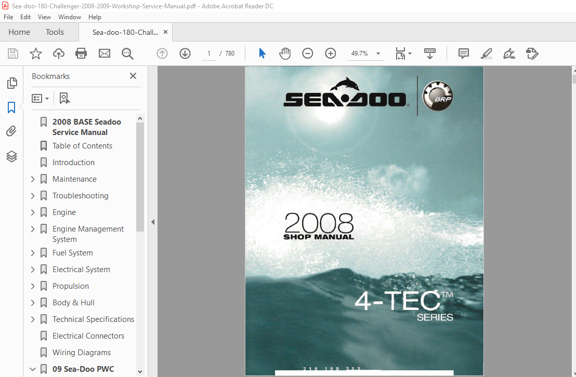Open the Sign document tool
This screenshot has height=377, width=576.
[x=509, y=53]
